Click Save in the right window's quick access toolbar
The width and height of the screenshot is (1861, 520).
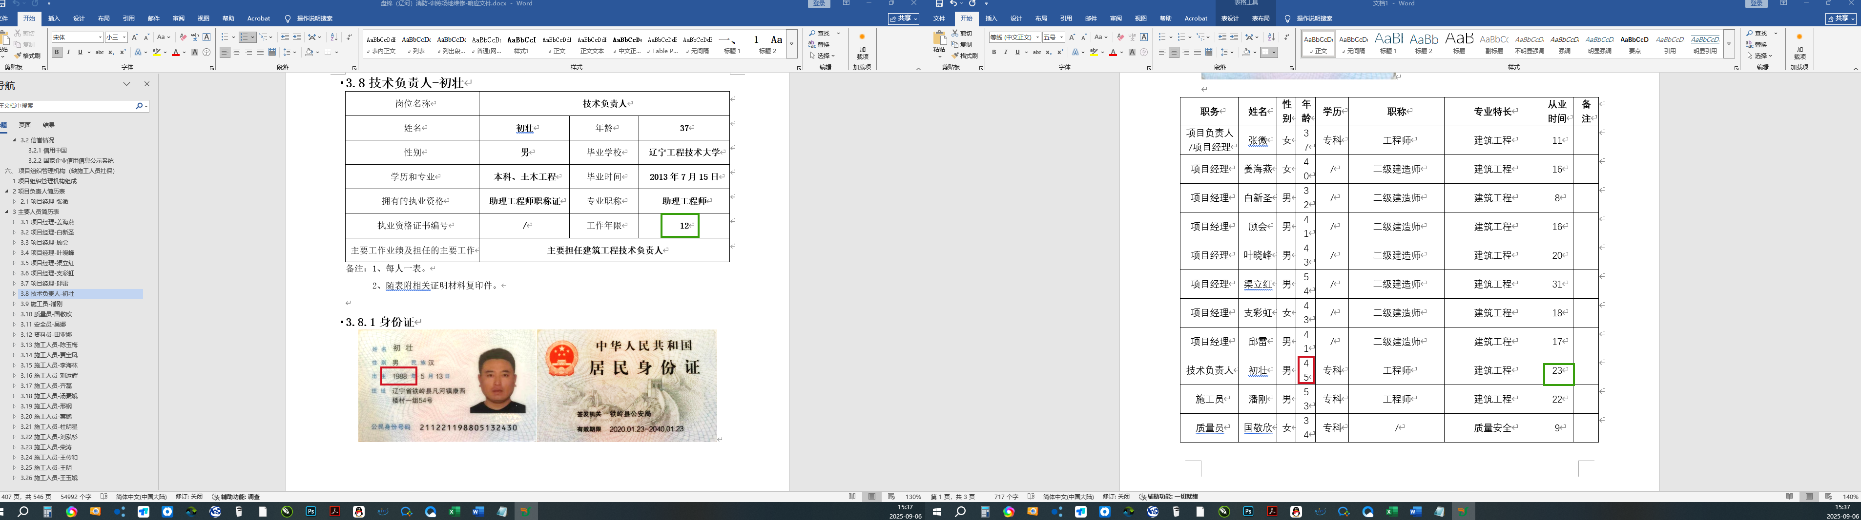(938, 3)
